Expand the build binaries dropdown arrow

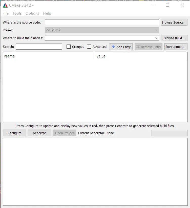(156, 38)
